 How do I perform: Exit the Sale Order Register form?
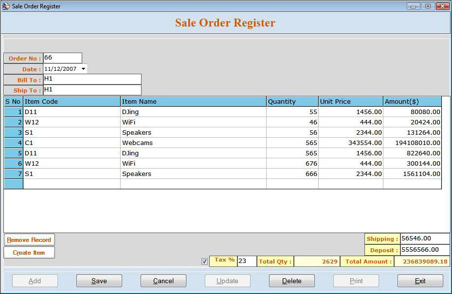coord(420,281)
